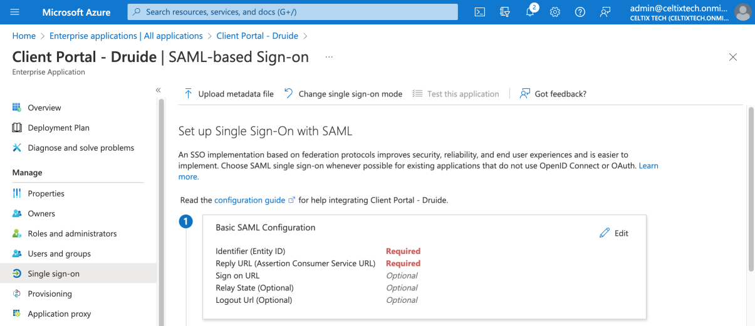Collapse the left navigation pane
This screenshot has height=326, width=755.
pyautogui.click(x=159, y=90)
